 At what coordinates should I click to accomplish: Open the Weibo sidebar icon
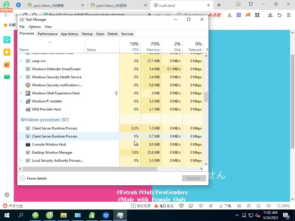point(7,65)
